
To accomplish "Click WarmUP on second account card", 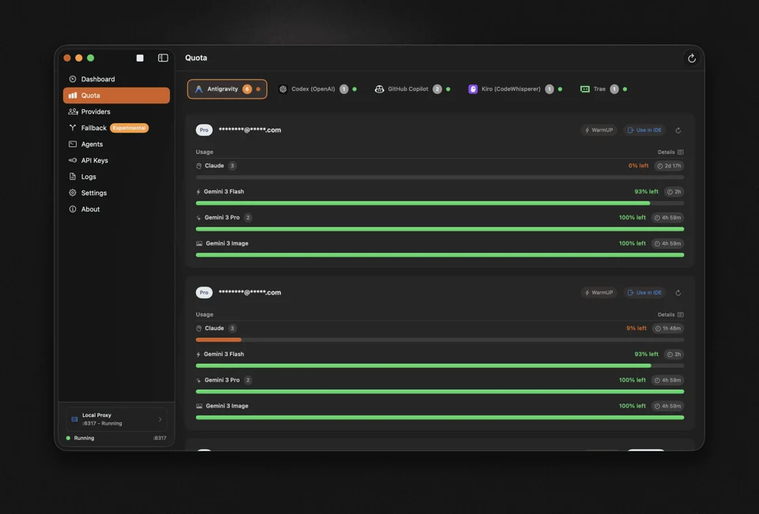I will pos(599,293).
